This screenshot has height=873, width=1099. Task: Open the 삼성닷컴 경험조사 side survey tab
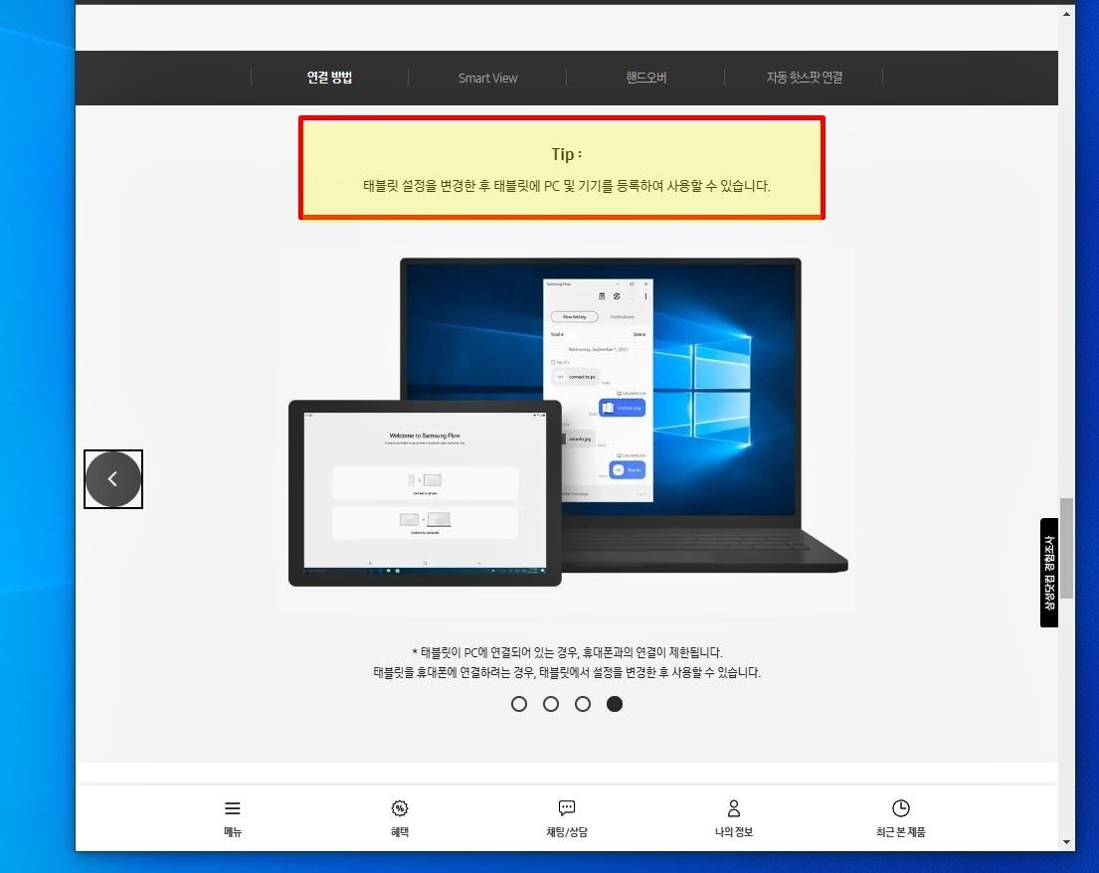1049,573
